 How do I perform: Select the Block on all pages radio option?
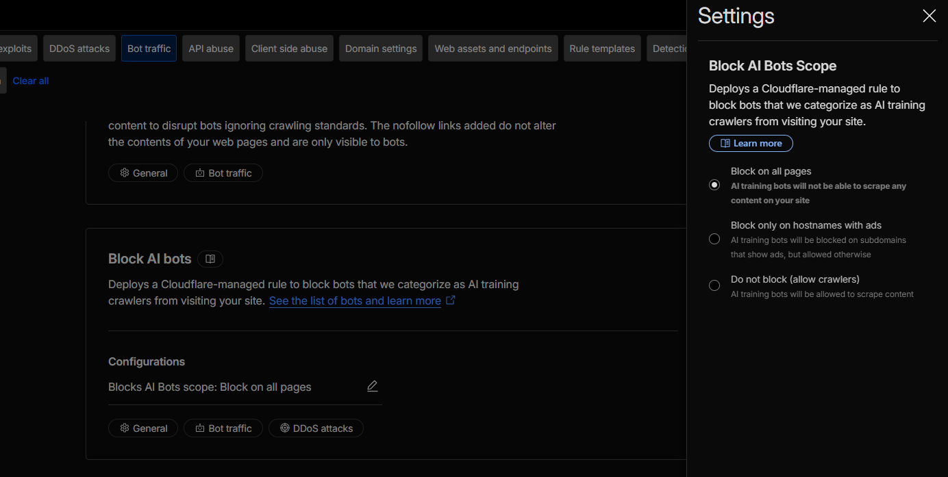pos(714,185)
